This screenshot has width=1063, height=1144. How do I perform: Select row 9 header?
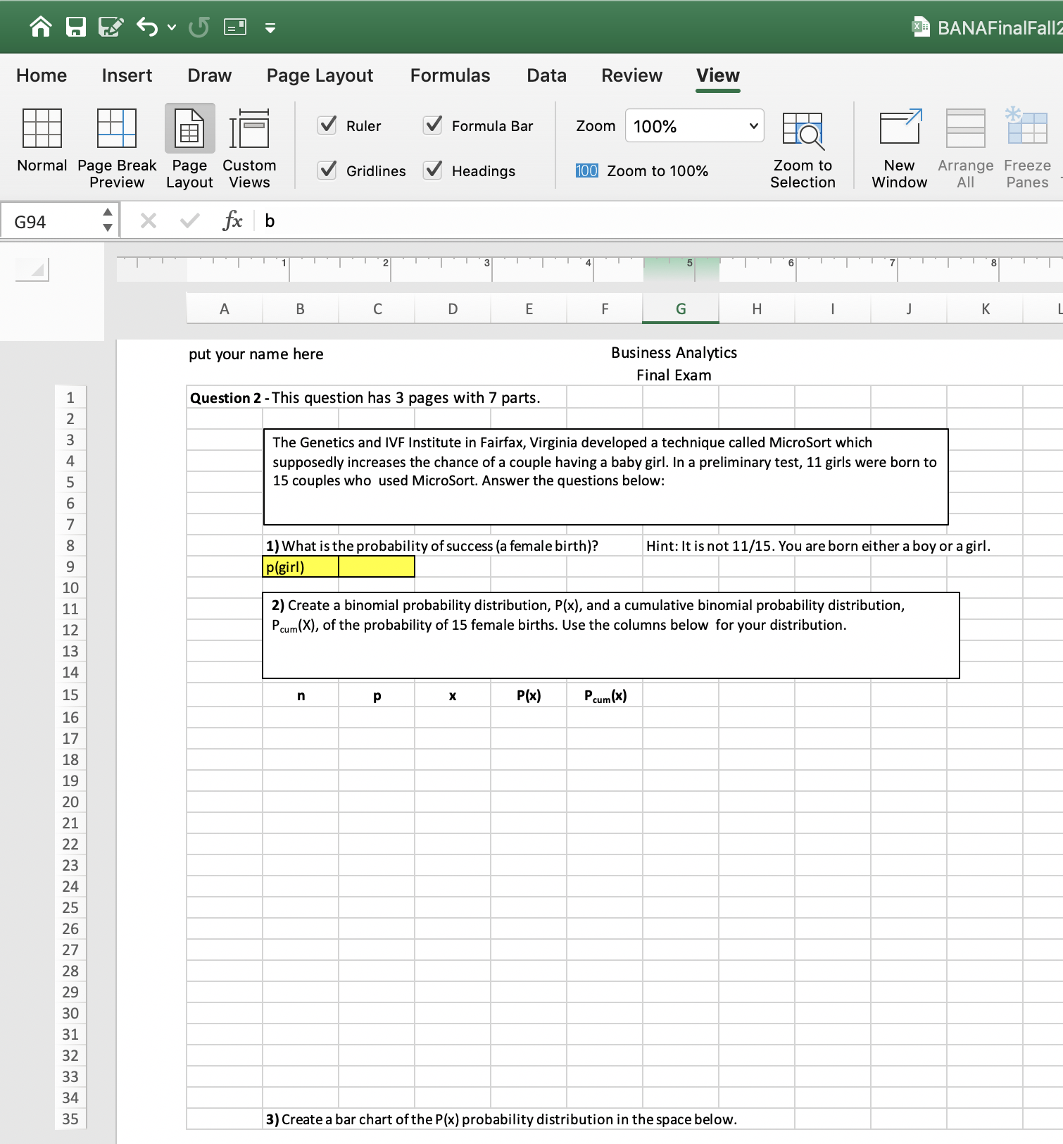[x=70, y=566]
